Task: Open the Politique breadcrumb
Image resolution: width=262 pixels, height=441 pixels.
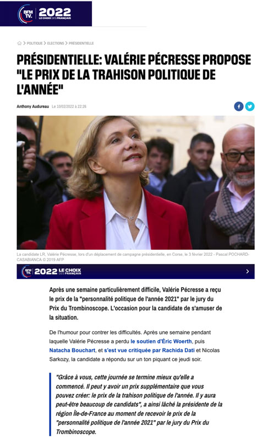Action: [35, 44]
